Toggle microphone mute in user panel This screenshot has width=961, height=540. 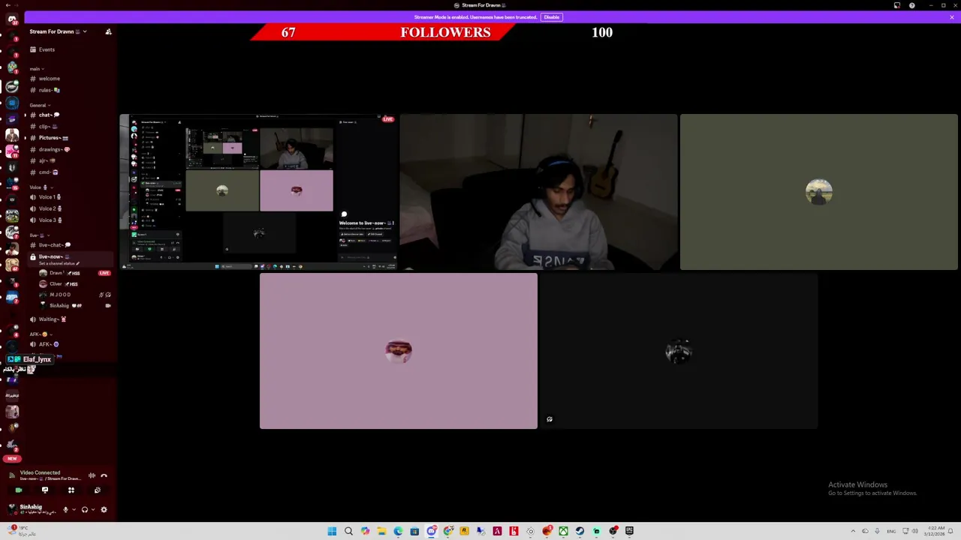[65, 510]
